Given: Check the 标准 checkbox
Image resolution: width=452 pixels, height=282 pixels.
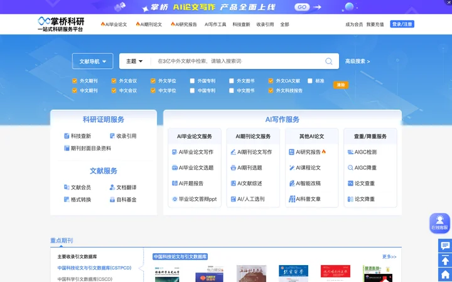Looking at the screenshot, I should (x=310, y=81).
